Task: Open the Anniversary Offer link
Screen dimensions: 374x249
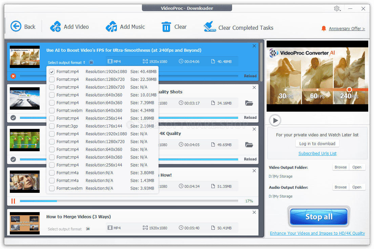Action: (x=347, y=29)
